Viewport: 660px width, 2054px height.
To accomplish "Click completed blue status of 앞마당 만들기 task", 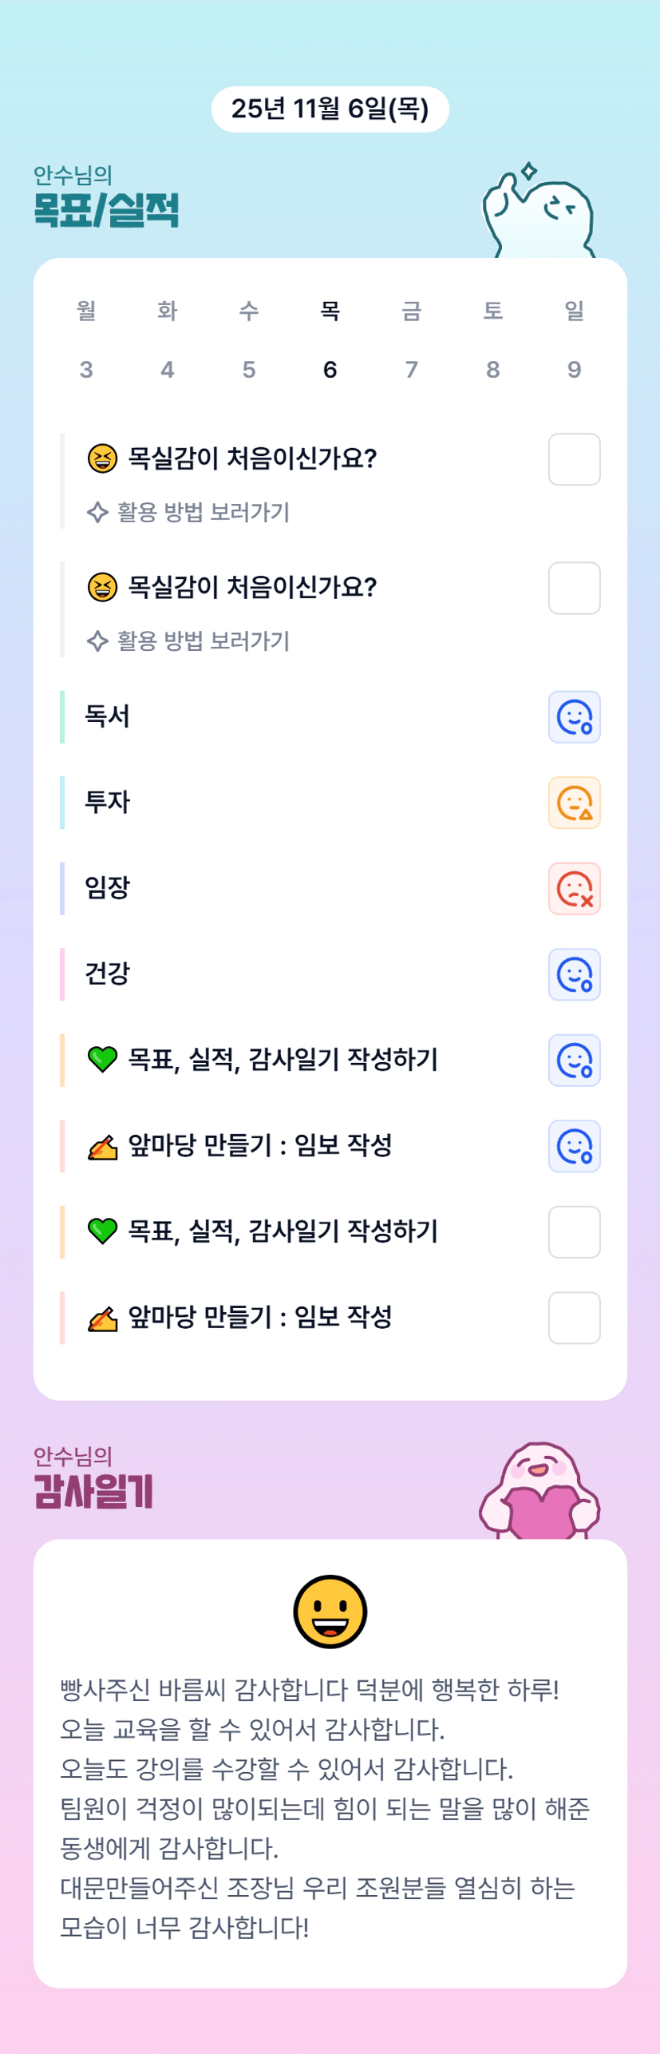I will [x=574, y=1146].
